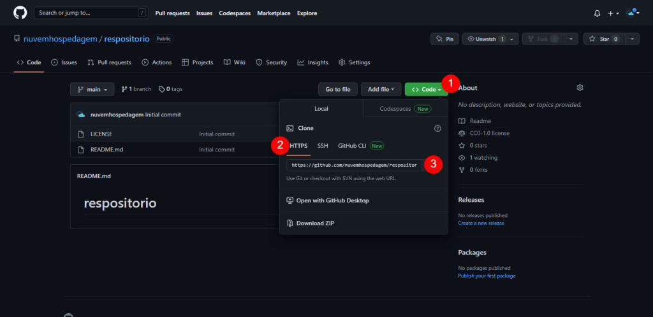653x317 pixels.
Task: Select the Issues repository tab
Action: 64,62
